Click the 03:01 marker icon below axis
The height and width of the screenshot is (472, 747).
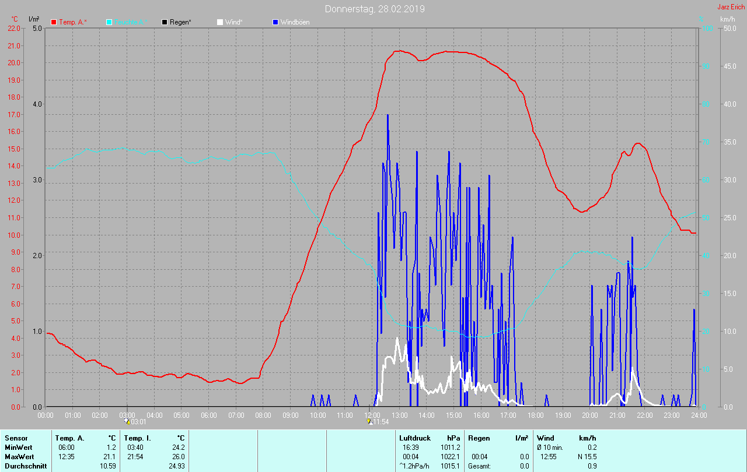[127, 421]
